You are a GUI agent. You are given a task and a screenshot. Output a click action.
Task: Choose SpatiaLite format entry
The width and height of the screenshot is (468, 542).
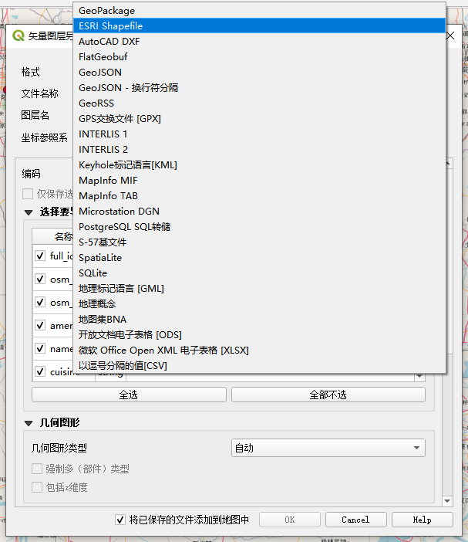click(259, 258)
